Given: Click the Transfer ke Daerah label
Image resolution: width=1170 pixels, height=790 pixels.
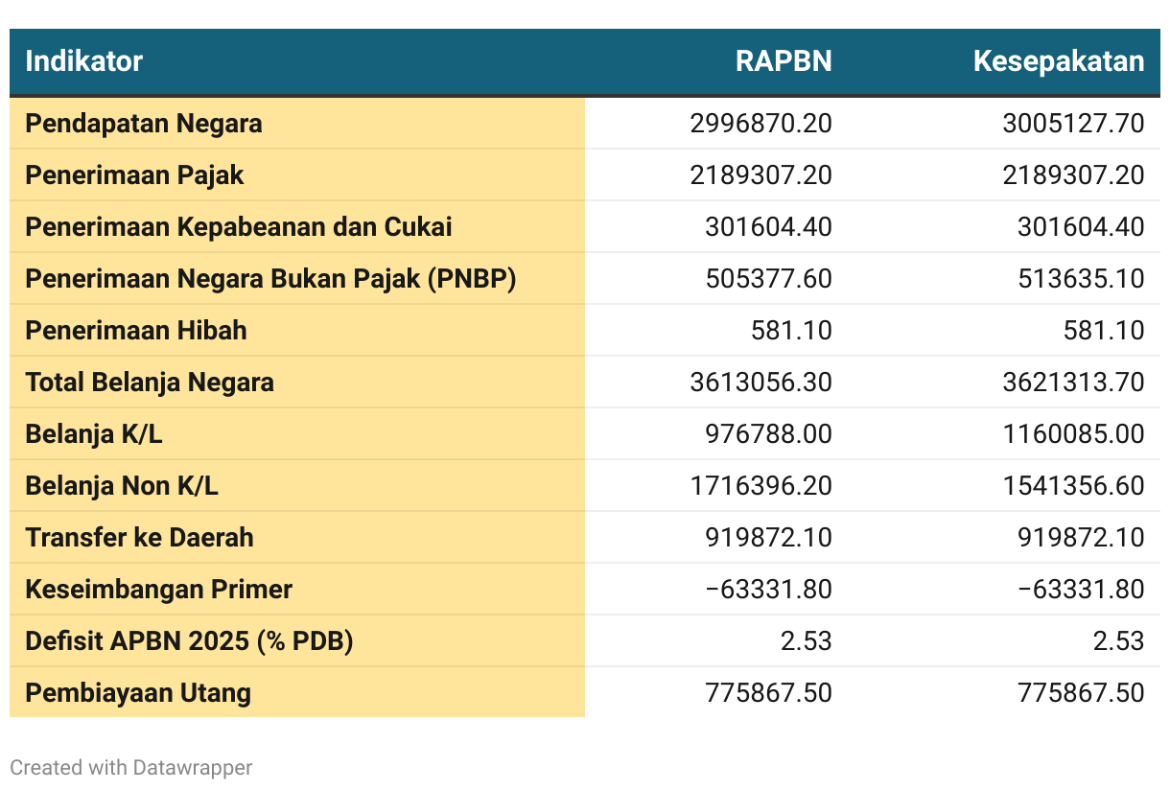Looking at the screenshot, I should tap(139, 538).
